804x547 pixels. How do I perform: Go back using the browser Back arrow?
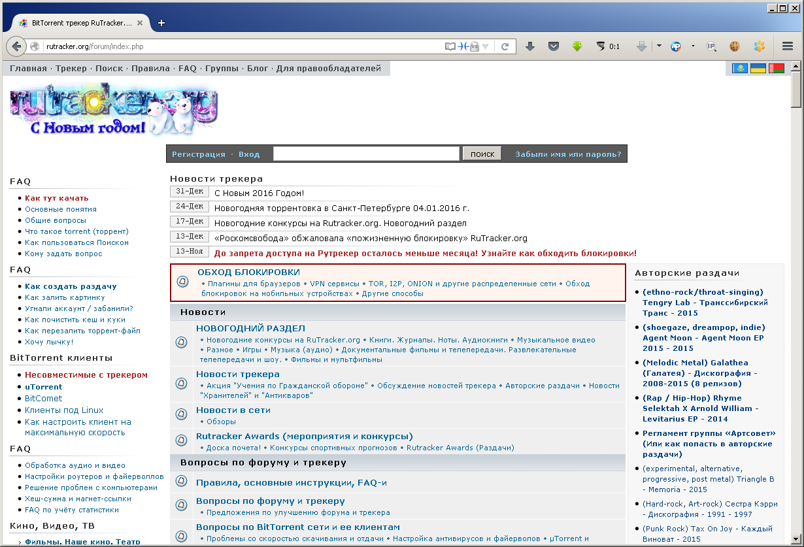point(15,46)
